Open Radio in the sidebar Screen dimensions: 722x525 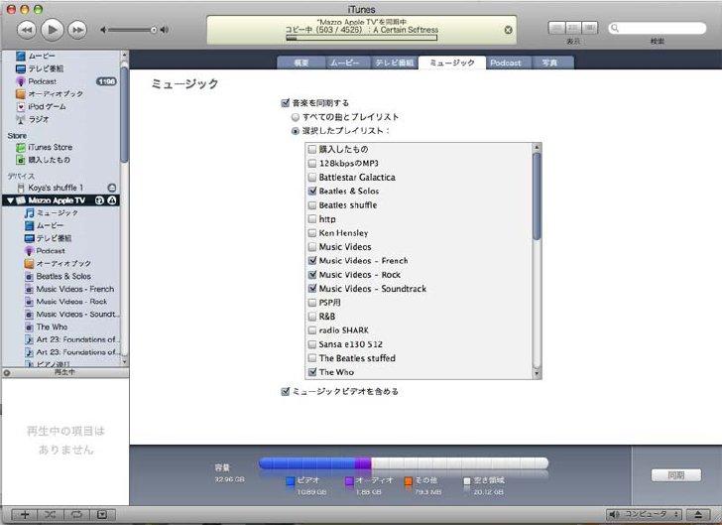tap(32, 119)
